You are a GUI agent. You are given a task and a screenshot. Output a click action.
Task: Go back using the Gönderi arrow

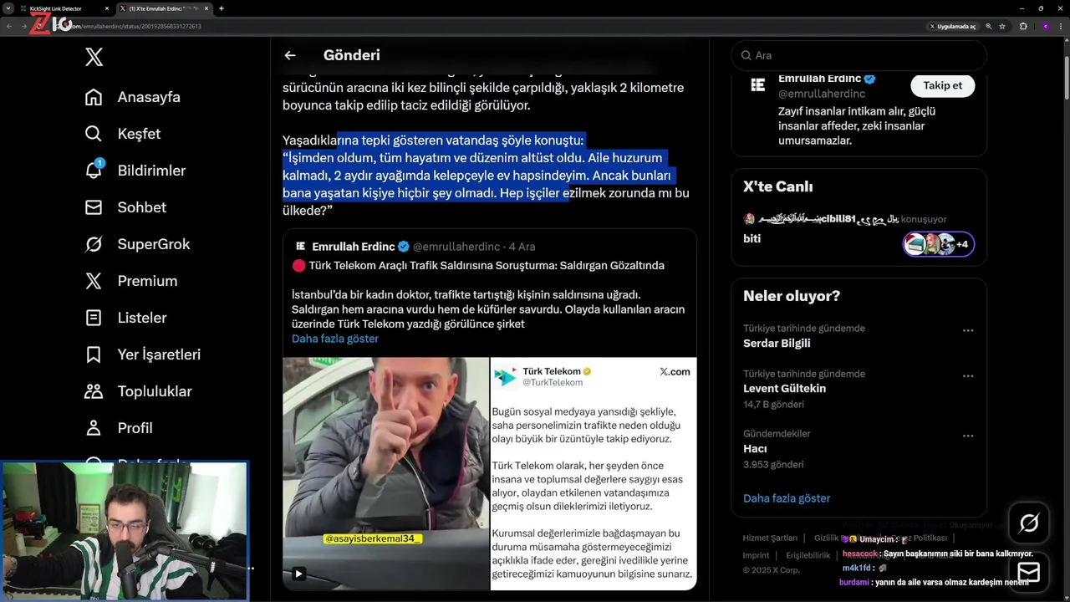click(x=290, y=55)
